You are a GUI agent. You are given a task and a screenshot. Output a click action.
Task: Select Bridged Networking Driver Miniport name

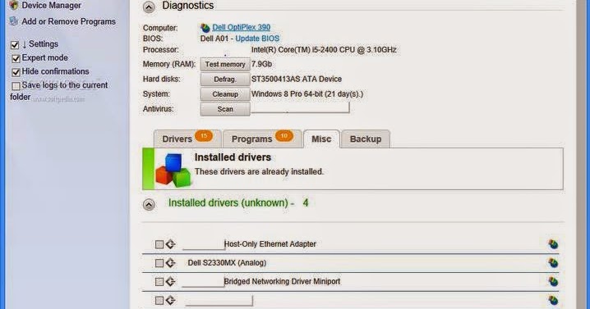(282, 281)
